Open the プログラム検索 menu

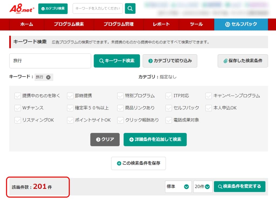point(69,24)
